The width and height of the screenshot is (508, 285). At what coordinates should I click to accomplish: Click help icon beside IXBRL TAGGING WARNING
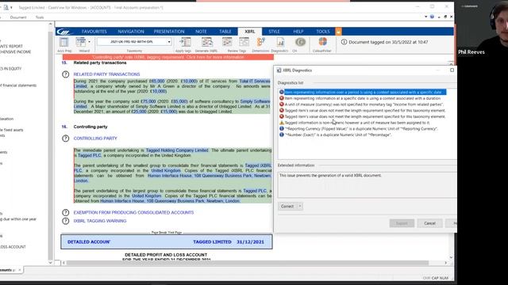pyautogui.click(x=65, y=221)
